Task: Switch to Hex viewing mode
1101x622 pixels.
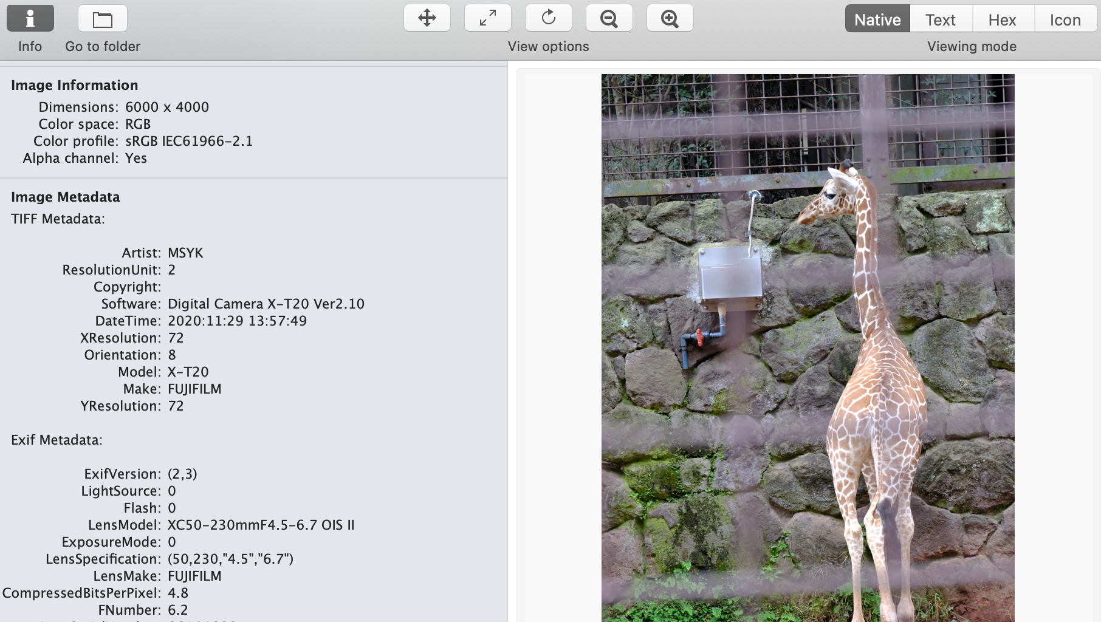Action: point(1003,19)
